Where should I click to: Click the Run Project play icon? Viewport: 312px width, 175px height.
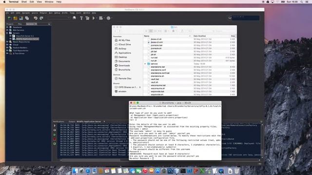coord(93,18)
